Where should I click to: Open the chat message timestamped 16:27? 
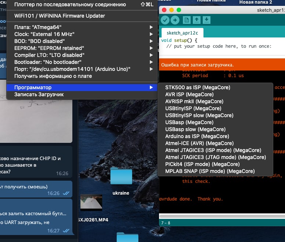click(x=36, y=217)
